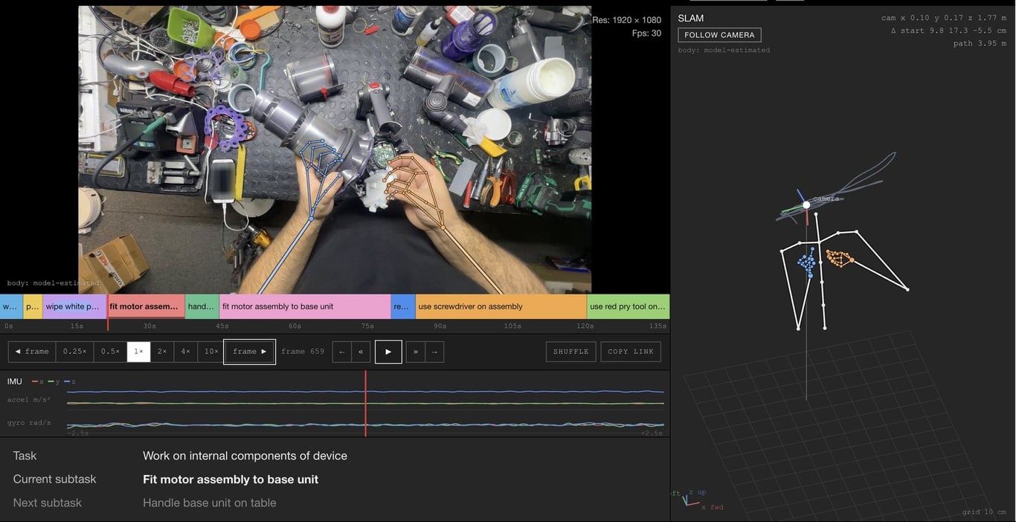The image size is (1016, 522).
Task: Select the green 'hand...' timeline segment
Action: point(202,306)
